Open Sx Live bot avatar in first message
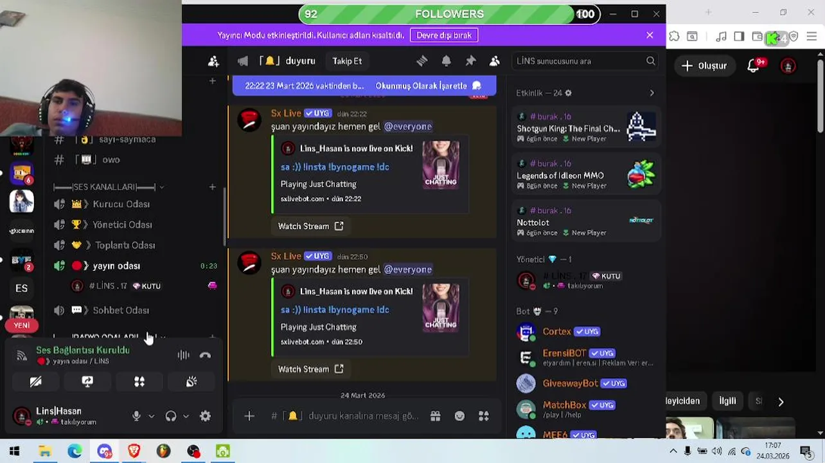The width and height of the screenshot is (825, 463). tap(249, 120)
